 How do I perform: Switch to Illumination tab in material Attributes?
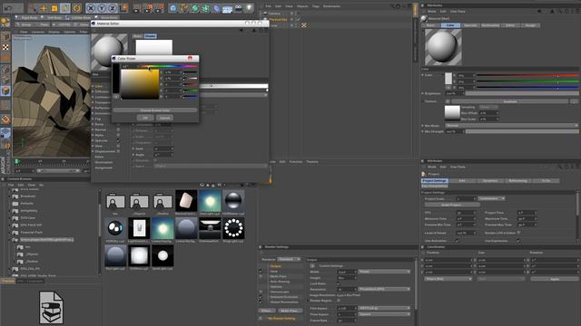click(x=490, y=25)
